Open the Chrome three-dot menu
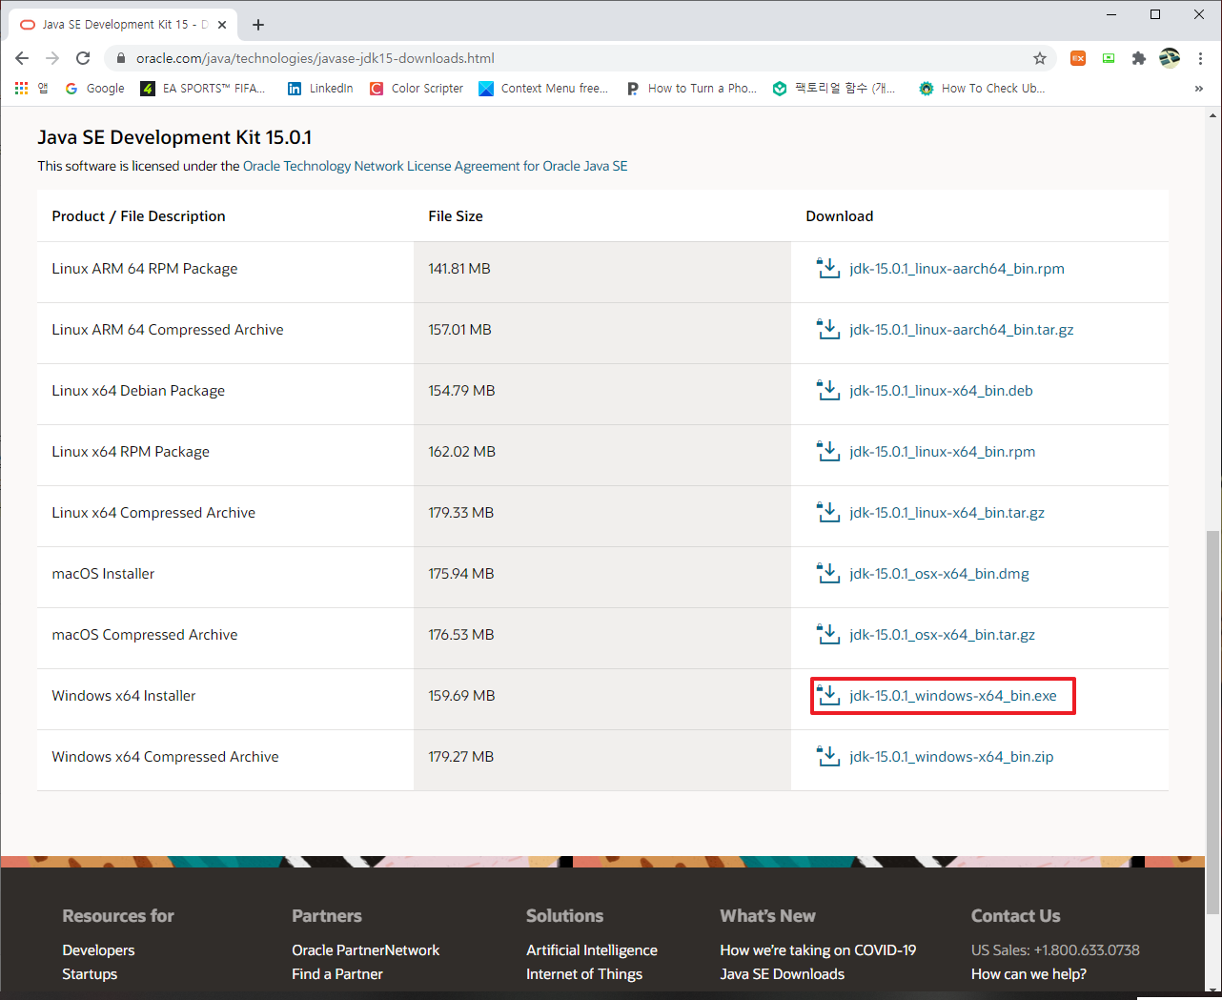Viewport: 1222px width, 1000px height. pyautogui.click(x=1200, y=58)
